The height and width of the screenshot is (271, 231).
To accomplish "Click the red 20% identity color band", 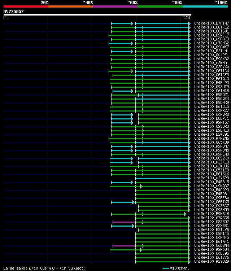I will [26, 6].
